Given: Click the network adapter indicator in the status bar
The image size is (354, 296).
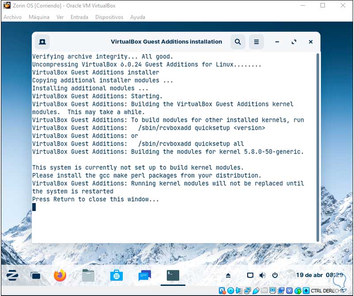Looking at the screenshot, I should click(x=247, y=290).
